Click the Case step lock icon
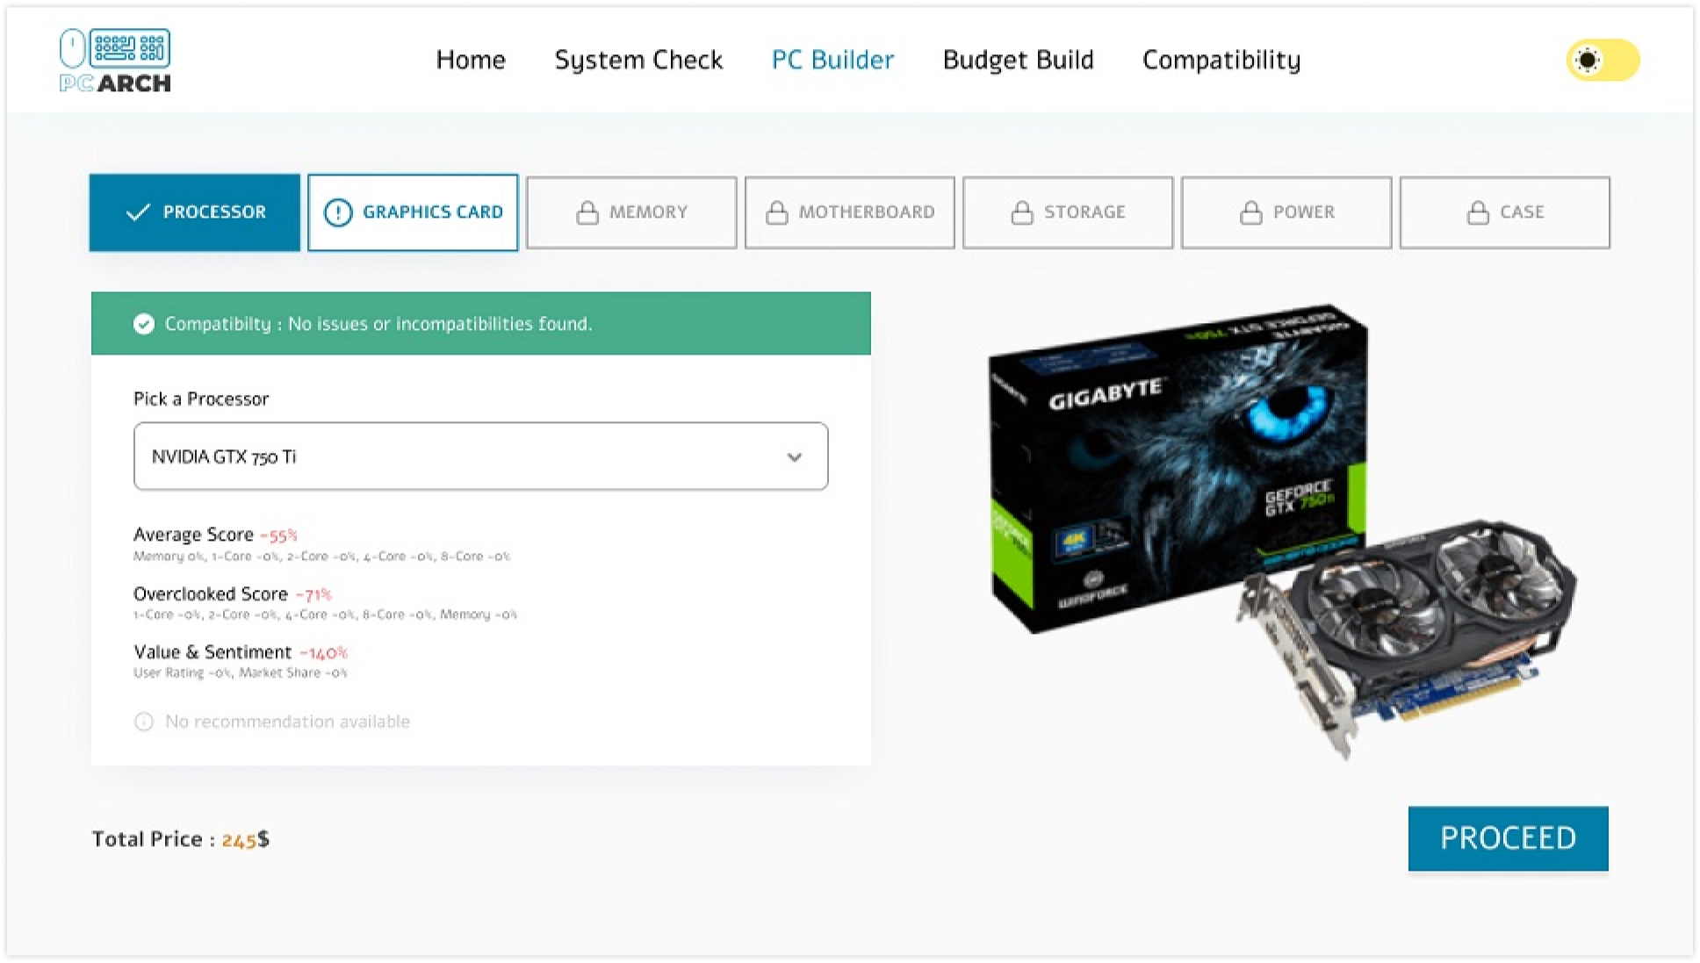 (x=1478, y=212)
